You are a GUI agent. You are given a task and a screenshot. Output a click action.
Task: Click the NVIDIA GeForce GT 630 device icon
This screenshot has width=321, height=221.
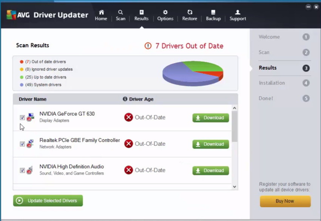click(30, 117)
